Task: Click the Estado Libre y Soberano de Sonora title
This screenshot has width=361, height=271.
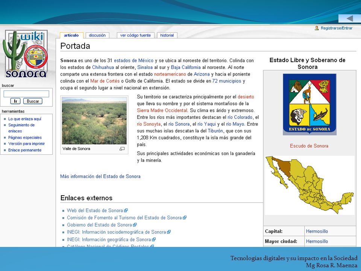Action: pos(307,63)
